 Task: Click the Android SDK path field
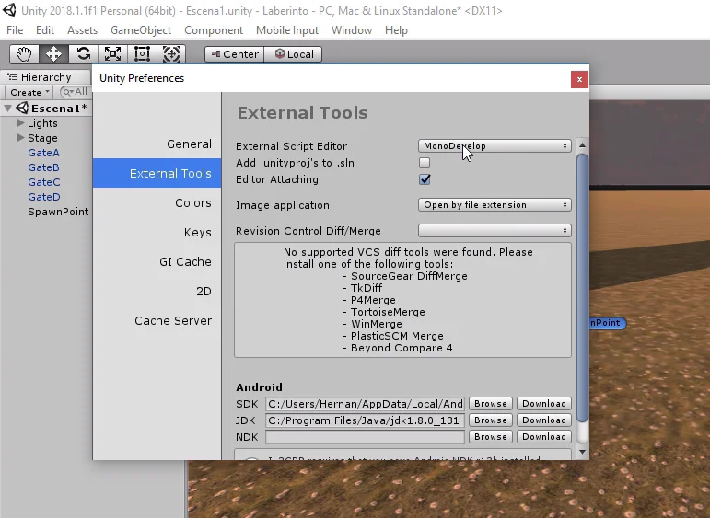(x=365, y=404)
